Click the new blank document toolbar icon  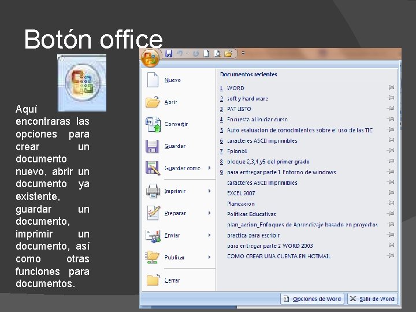(206, 54)
